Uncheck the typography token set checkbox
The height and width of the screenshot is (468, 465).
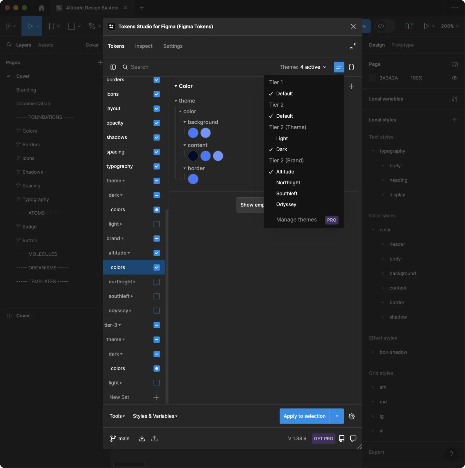(157, 166)
